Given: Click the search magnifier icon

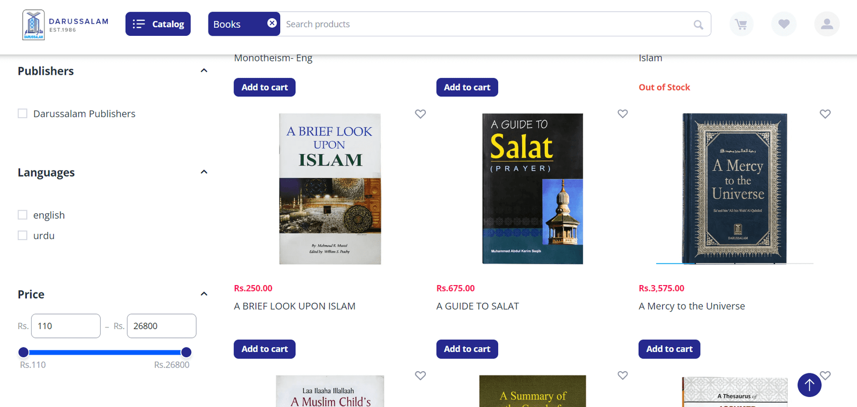Looking at the screenshot, I should tap(698, 25).
